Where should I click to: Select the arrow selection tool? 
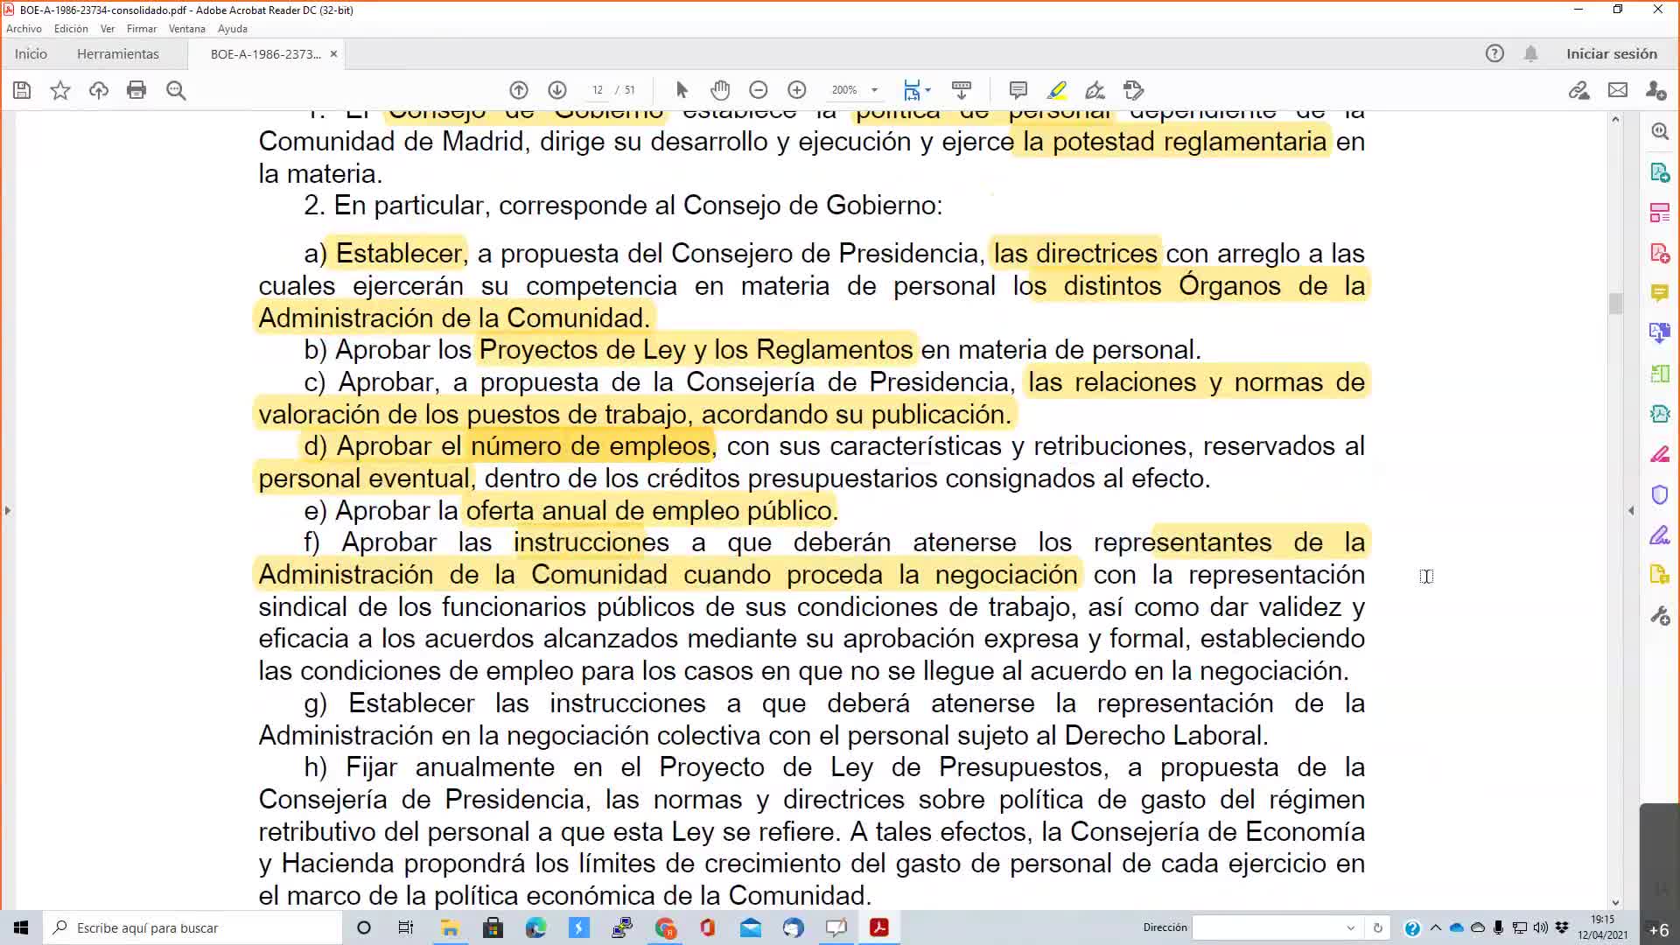coord(682,90)
